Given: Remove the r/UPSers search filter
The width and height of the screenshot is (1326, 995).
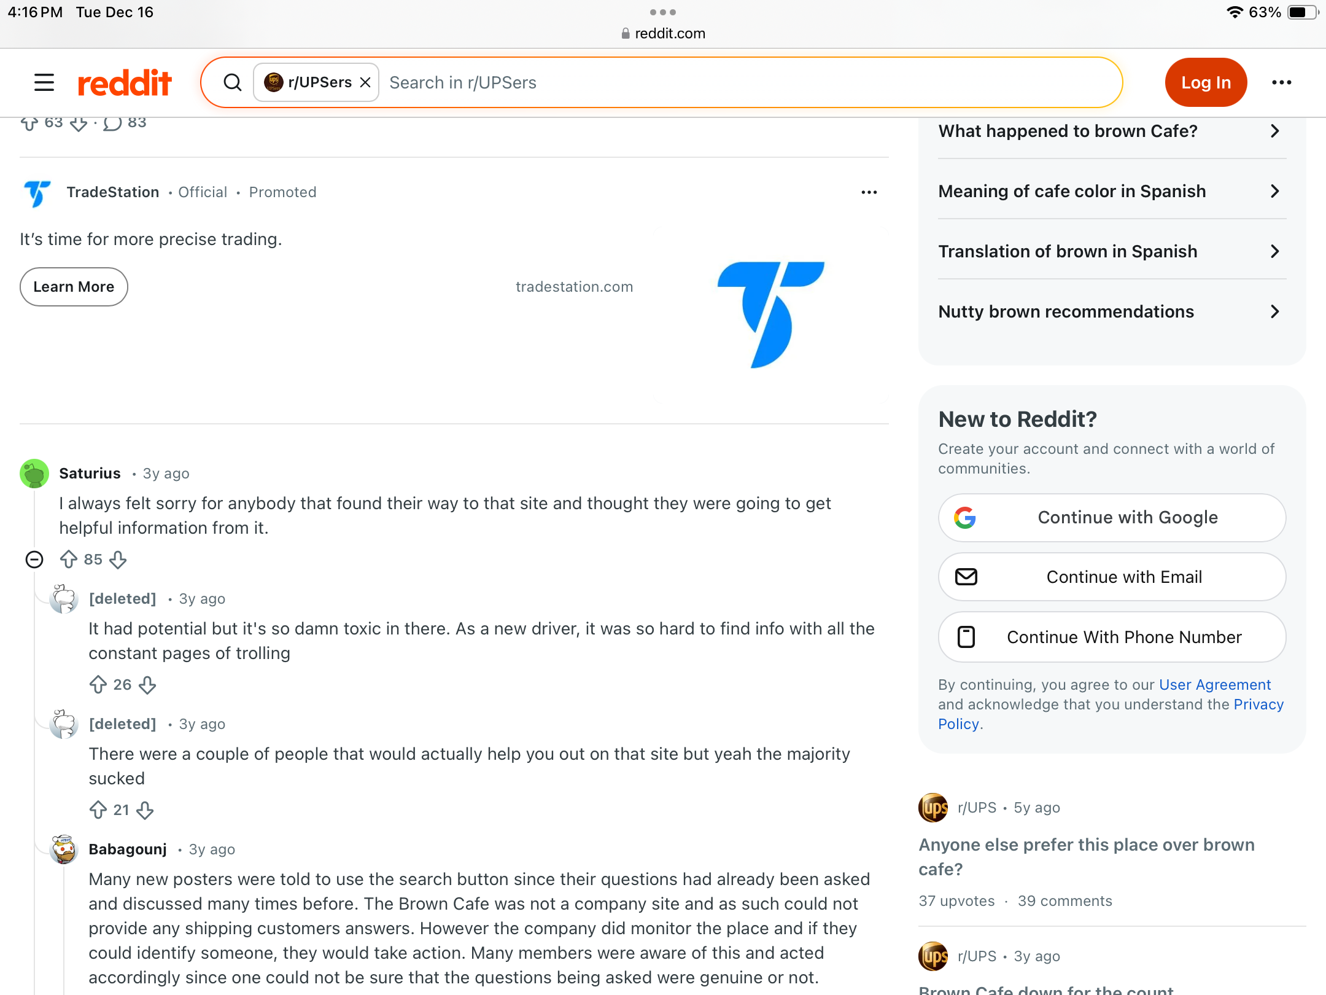Looking at the screenshot, I should 365,82.
